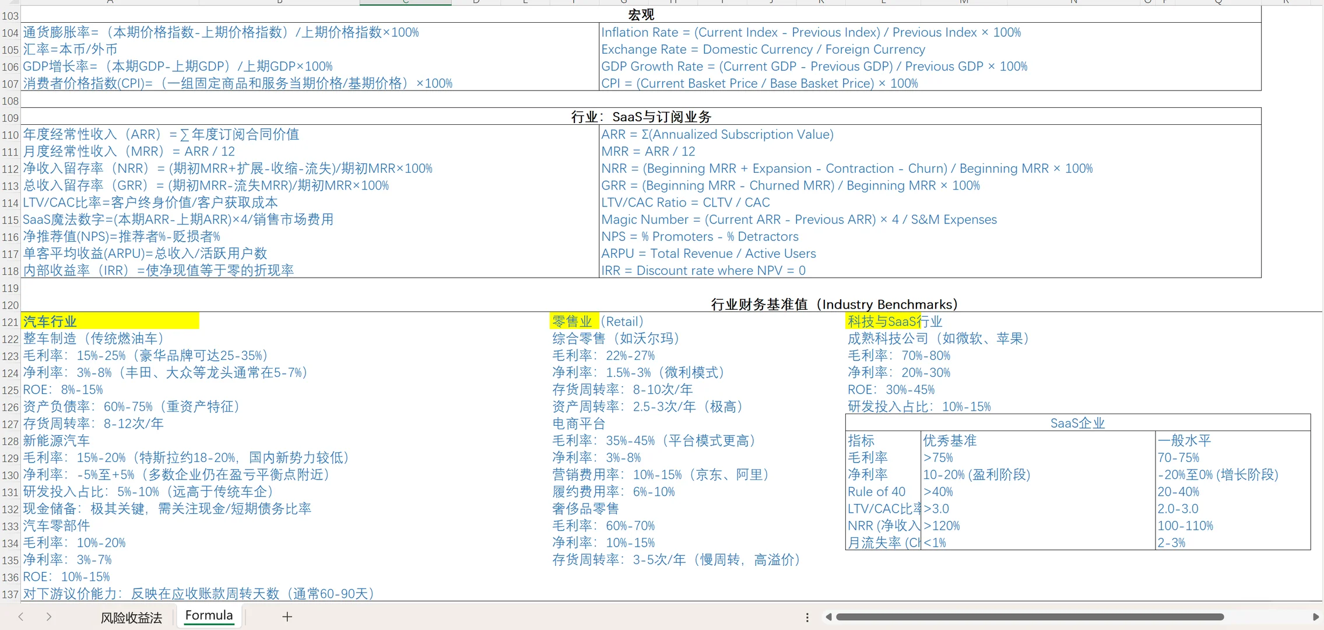Viewport: 1324px width, 630px height.
Task: Select the Rule of 40 cell
Action: tap(876, 492)
